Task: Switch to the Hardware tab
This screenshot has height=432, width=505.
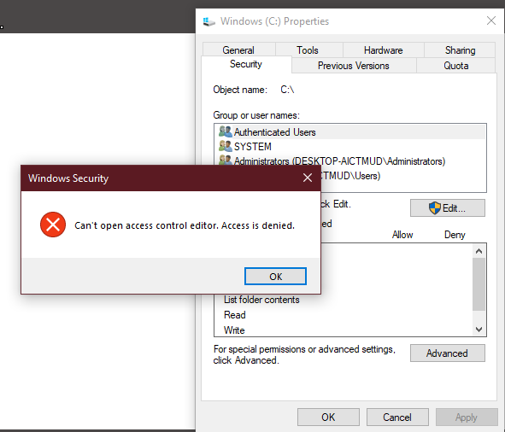Action: coord(384,50)
